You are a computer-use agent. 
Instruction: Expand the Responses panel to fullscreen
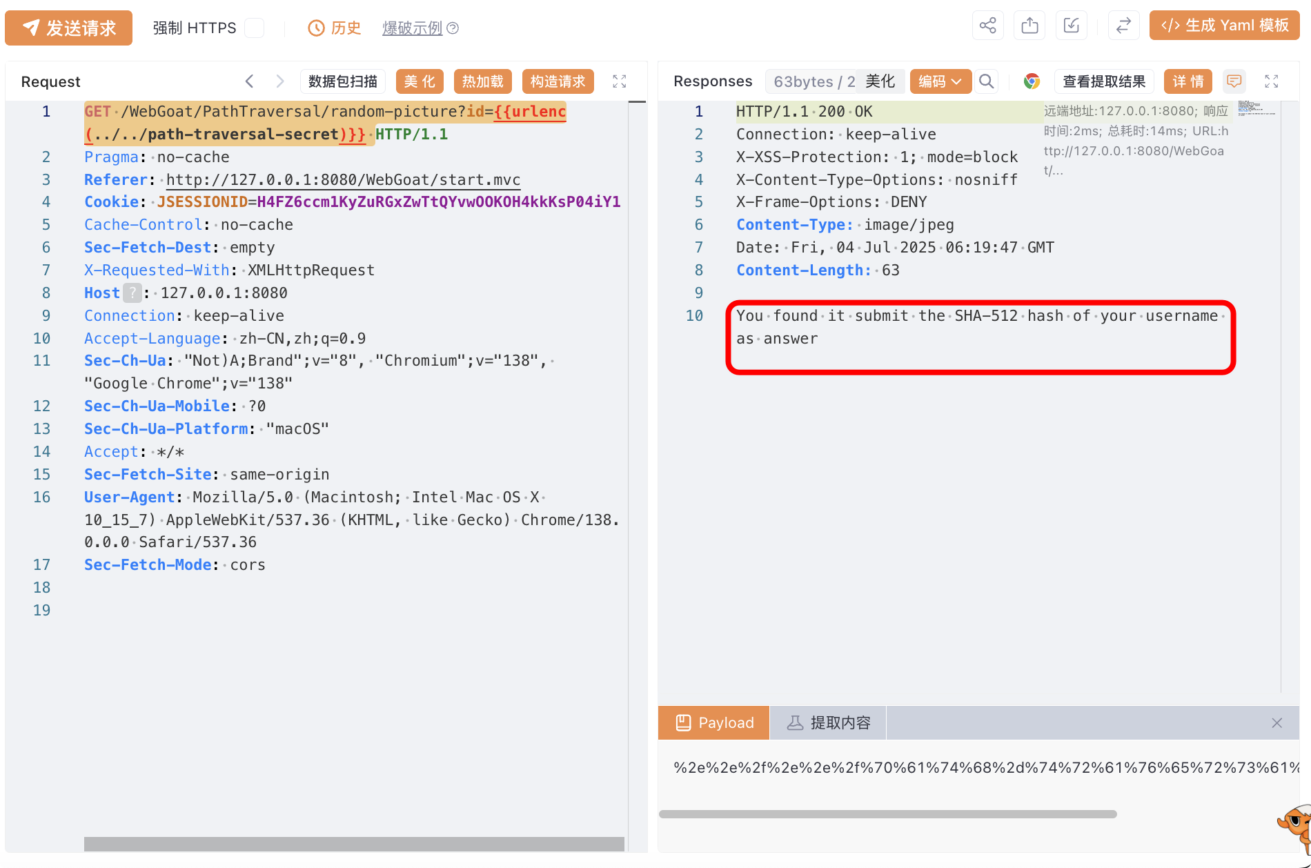(1272, 81)
